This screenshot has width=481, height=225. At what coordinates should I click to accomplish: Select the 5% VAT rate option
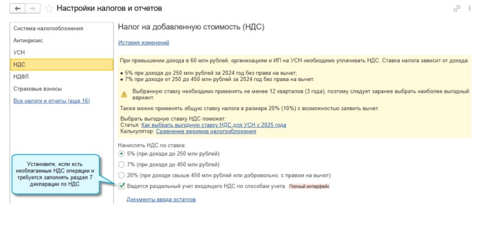[122, 154]
